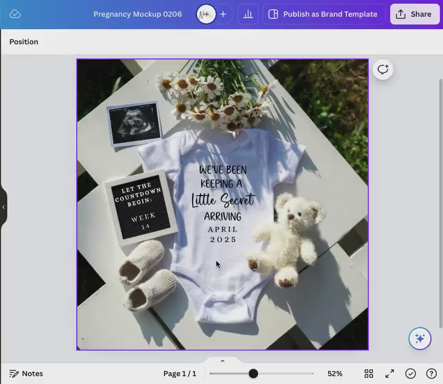Select the Little Secret script text
The width and height of the screenshot is (443, 384).
tap(223, 200)
